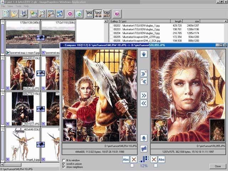Toggle the scroll in unison checkbox
Viewport: 228px width, 171px height.
tap(64, 164)
